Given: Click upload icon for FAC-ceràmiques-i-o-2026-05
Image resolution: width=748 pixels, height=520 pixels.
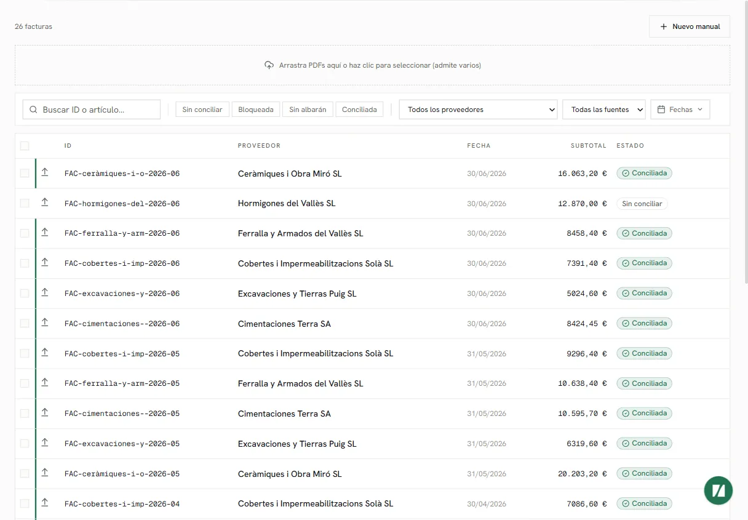Looking at the screenshot, I should click(45, 473).
